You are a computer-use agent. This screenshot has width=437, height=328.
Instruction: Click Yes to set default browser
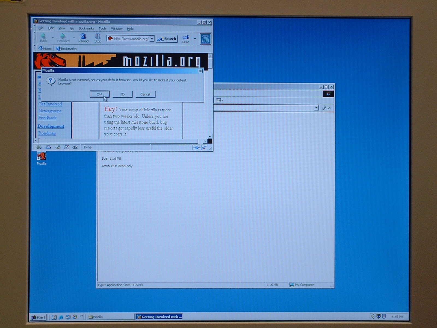[99, 94]
